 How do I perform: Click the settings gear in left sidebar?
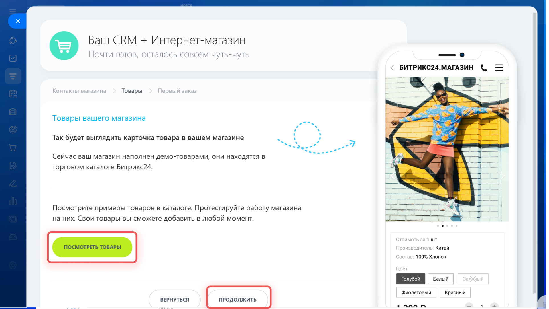[13, 265]
